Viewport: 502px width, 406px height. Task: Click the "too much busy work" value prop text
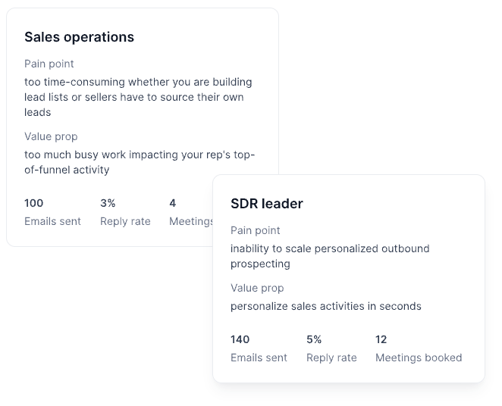click(x=140, y=162)
